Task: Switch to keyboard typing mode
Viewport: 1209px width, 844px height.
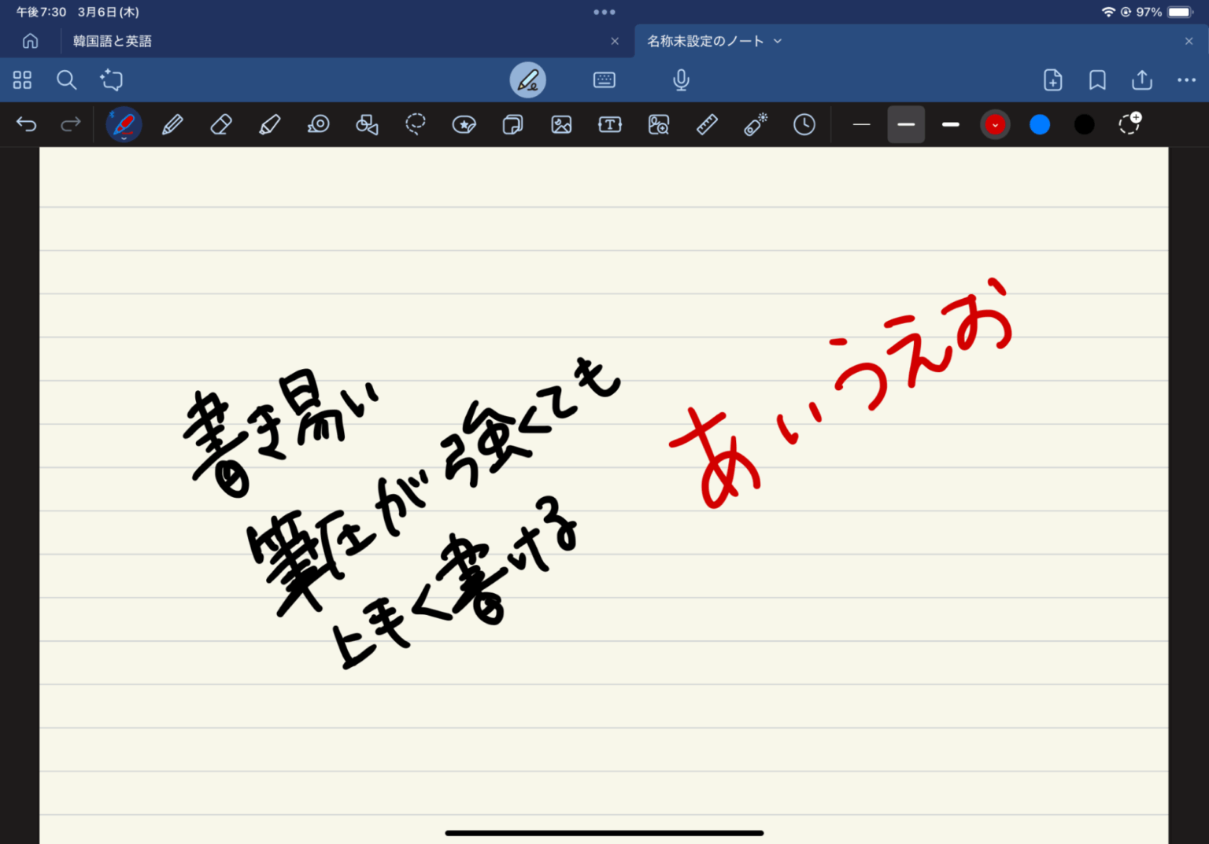Action: click(604, 79)
